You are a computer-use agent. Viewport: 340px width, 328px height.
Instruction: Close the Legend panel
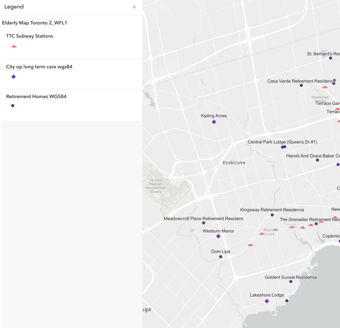pyautogui.click(x=134, y=7)
